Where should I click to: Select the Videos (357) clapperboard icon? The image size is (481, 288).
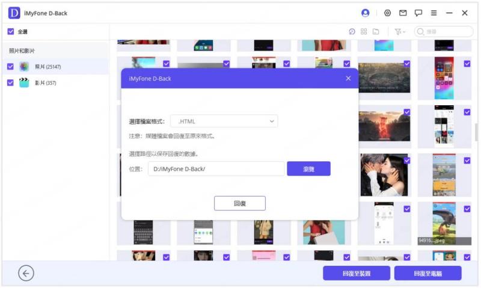[x=24, y=82]
